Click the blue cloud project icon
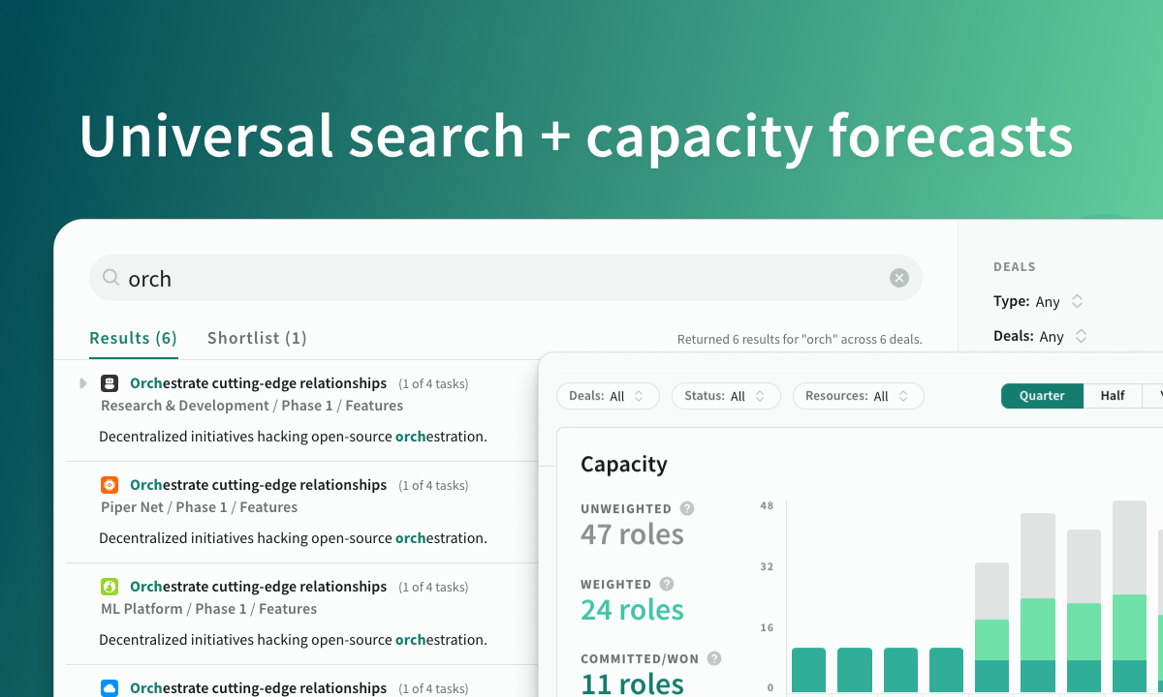The height and width of the screenshot is (697, 1163). pyautogui.click(x=110, y=688)
